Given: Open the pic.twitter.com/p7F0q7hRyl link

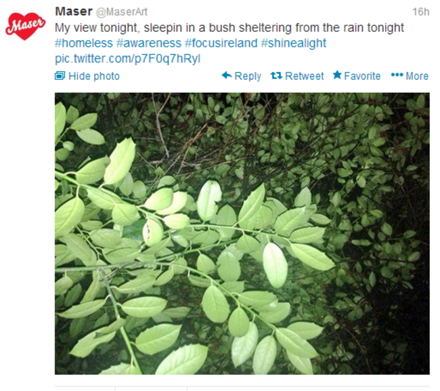Looking at the screenshot, I should pyautogui.click(x=127, y=58).
